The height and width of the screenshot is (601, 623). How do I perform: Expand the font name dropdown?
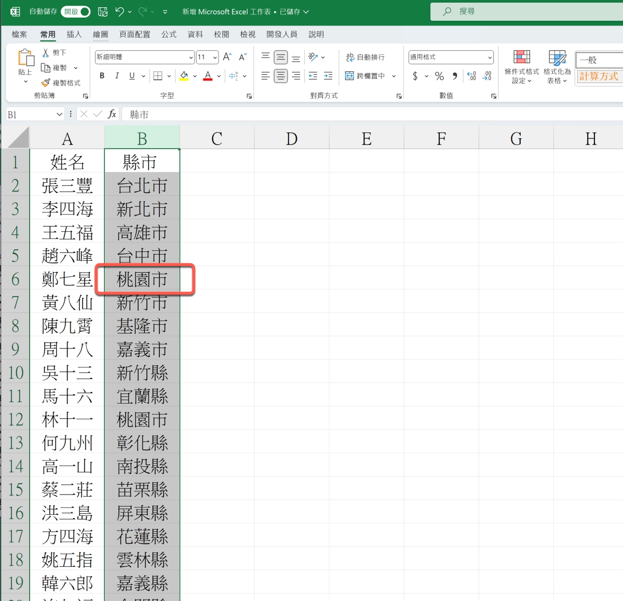[x=191, y=57]
